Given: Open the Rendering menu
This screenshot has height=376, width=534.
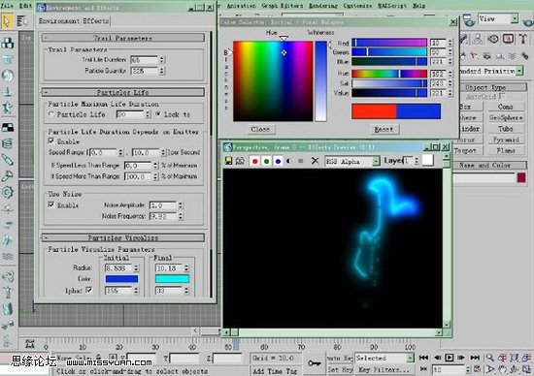Looking at the screenshot, I should pyautogui.click(x=323, y=6).
